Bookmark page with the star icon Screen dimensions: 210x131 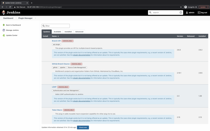click(x=181, y=7)
